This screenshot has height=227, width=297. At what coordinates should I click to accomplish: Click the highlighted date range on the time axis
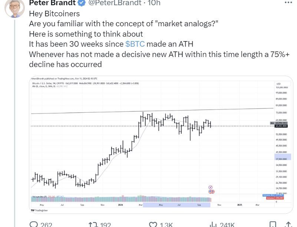pos(176,205)
